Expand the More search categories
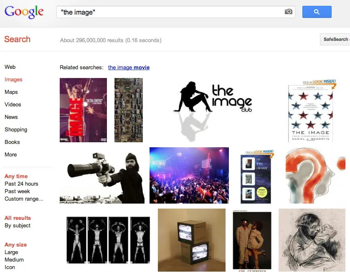Screen dimensions: 350x272 click(11, 154)
